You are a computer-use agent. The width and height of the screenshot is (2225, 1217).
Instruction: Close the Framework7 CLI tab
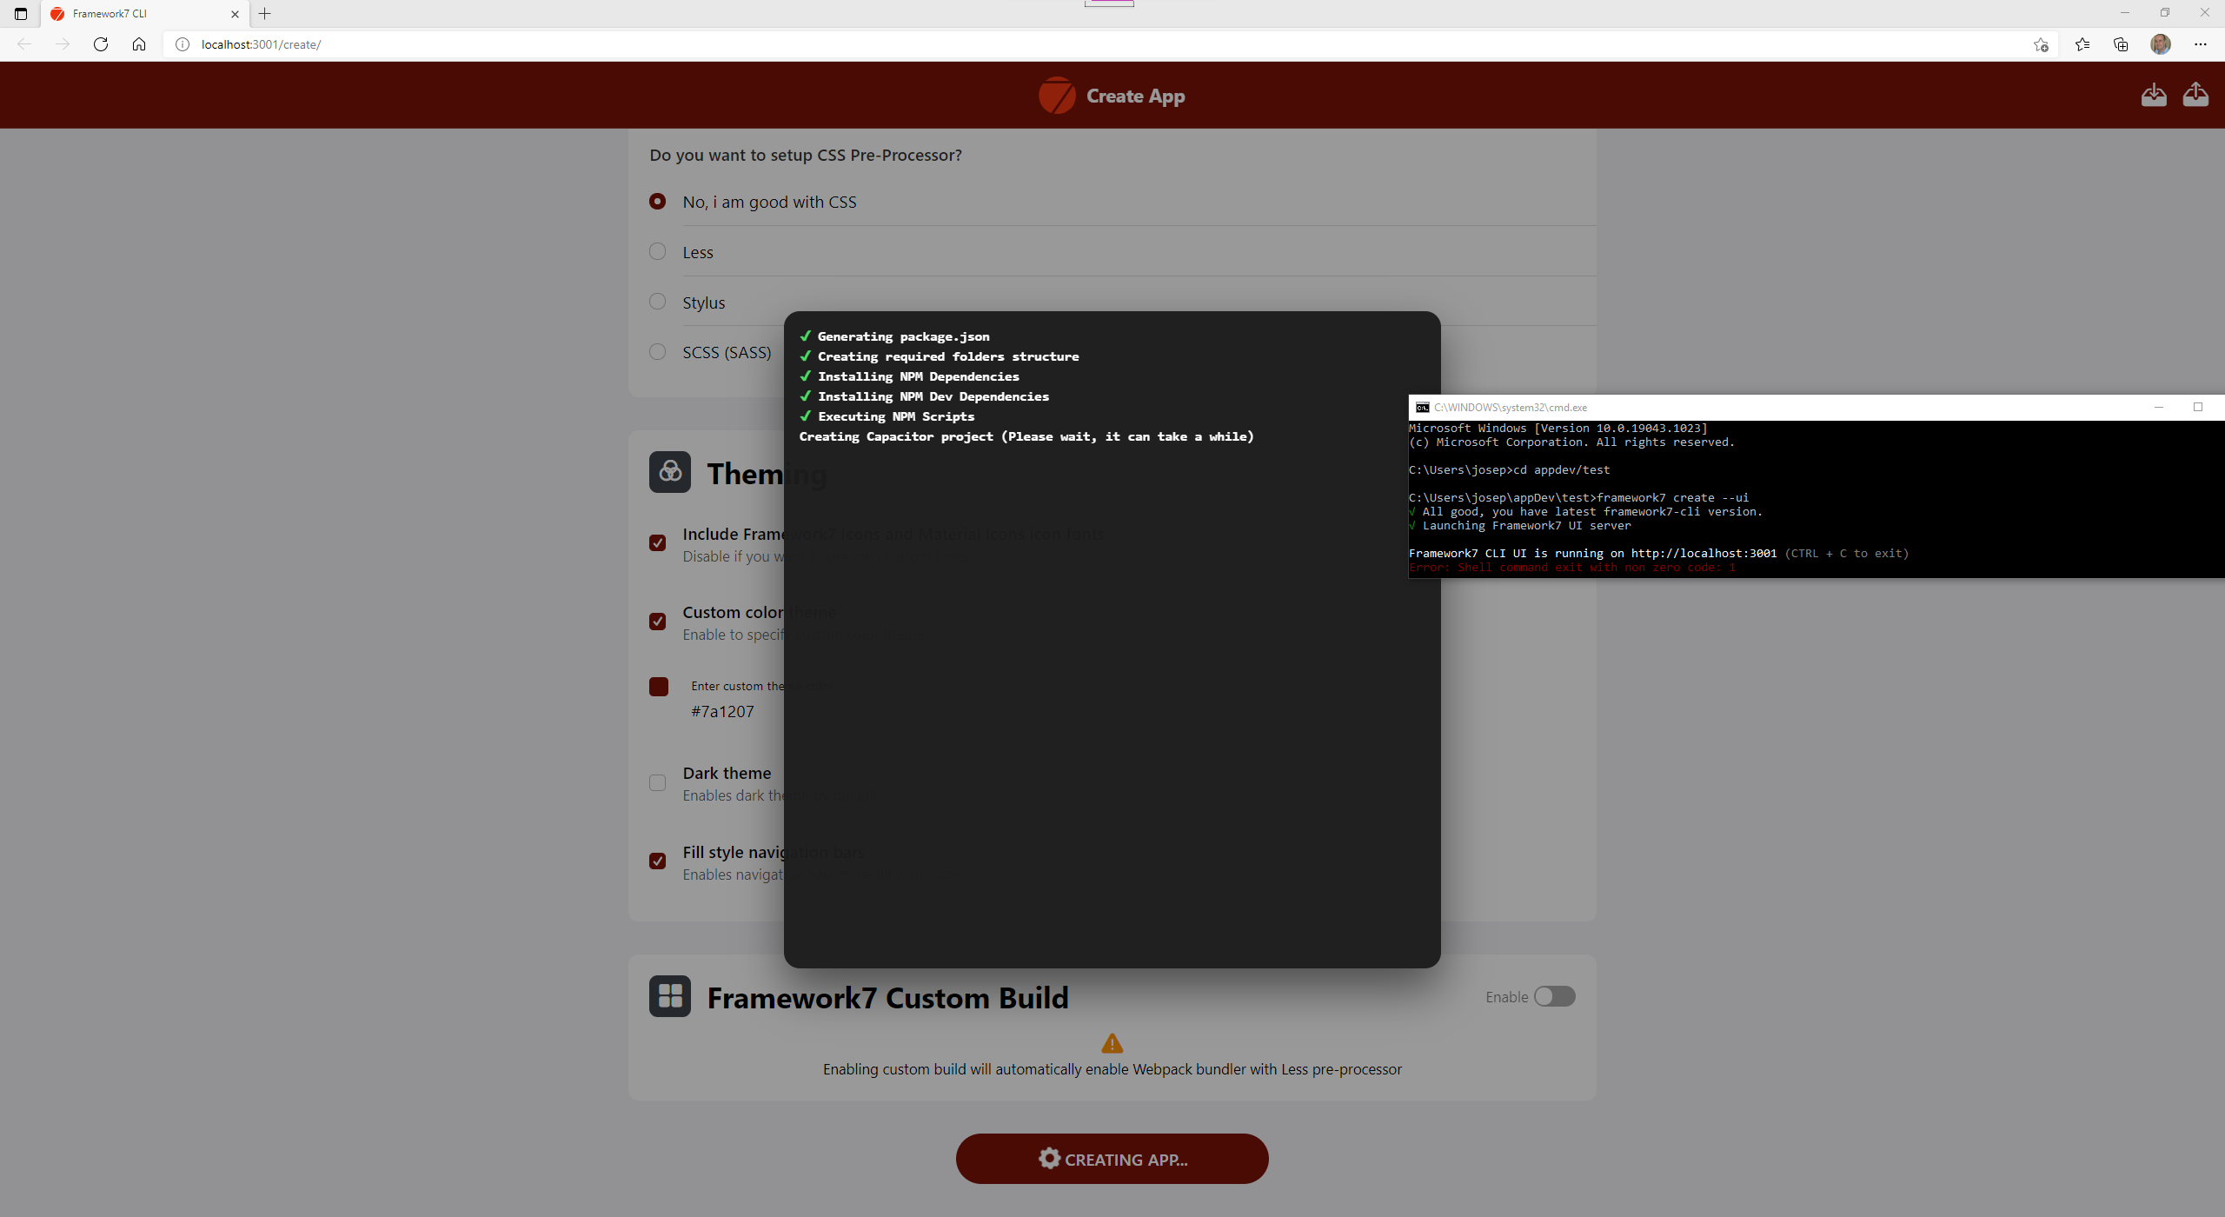click(235, 14)
